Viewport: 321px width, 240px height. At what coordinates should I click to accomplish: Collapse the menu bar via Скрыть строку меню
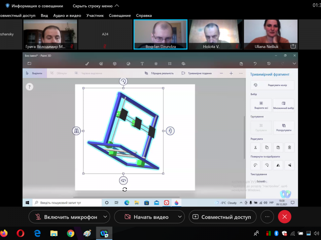click(x=95, y=6)
